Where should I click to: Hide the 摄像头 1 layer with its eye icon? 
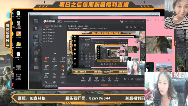[44, 32]
